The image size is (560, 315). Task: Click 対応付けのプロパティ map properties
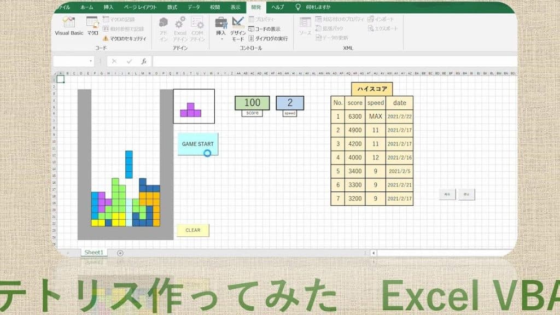click(340, 19)
